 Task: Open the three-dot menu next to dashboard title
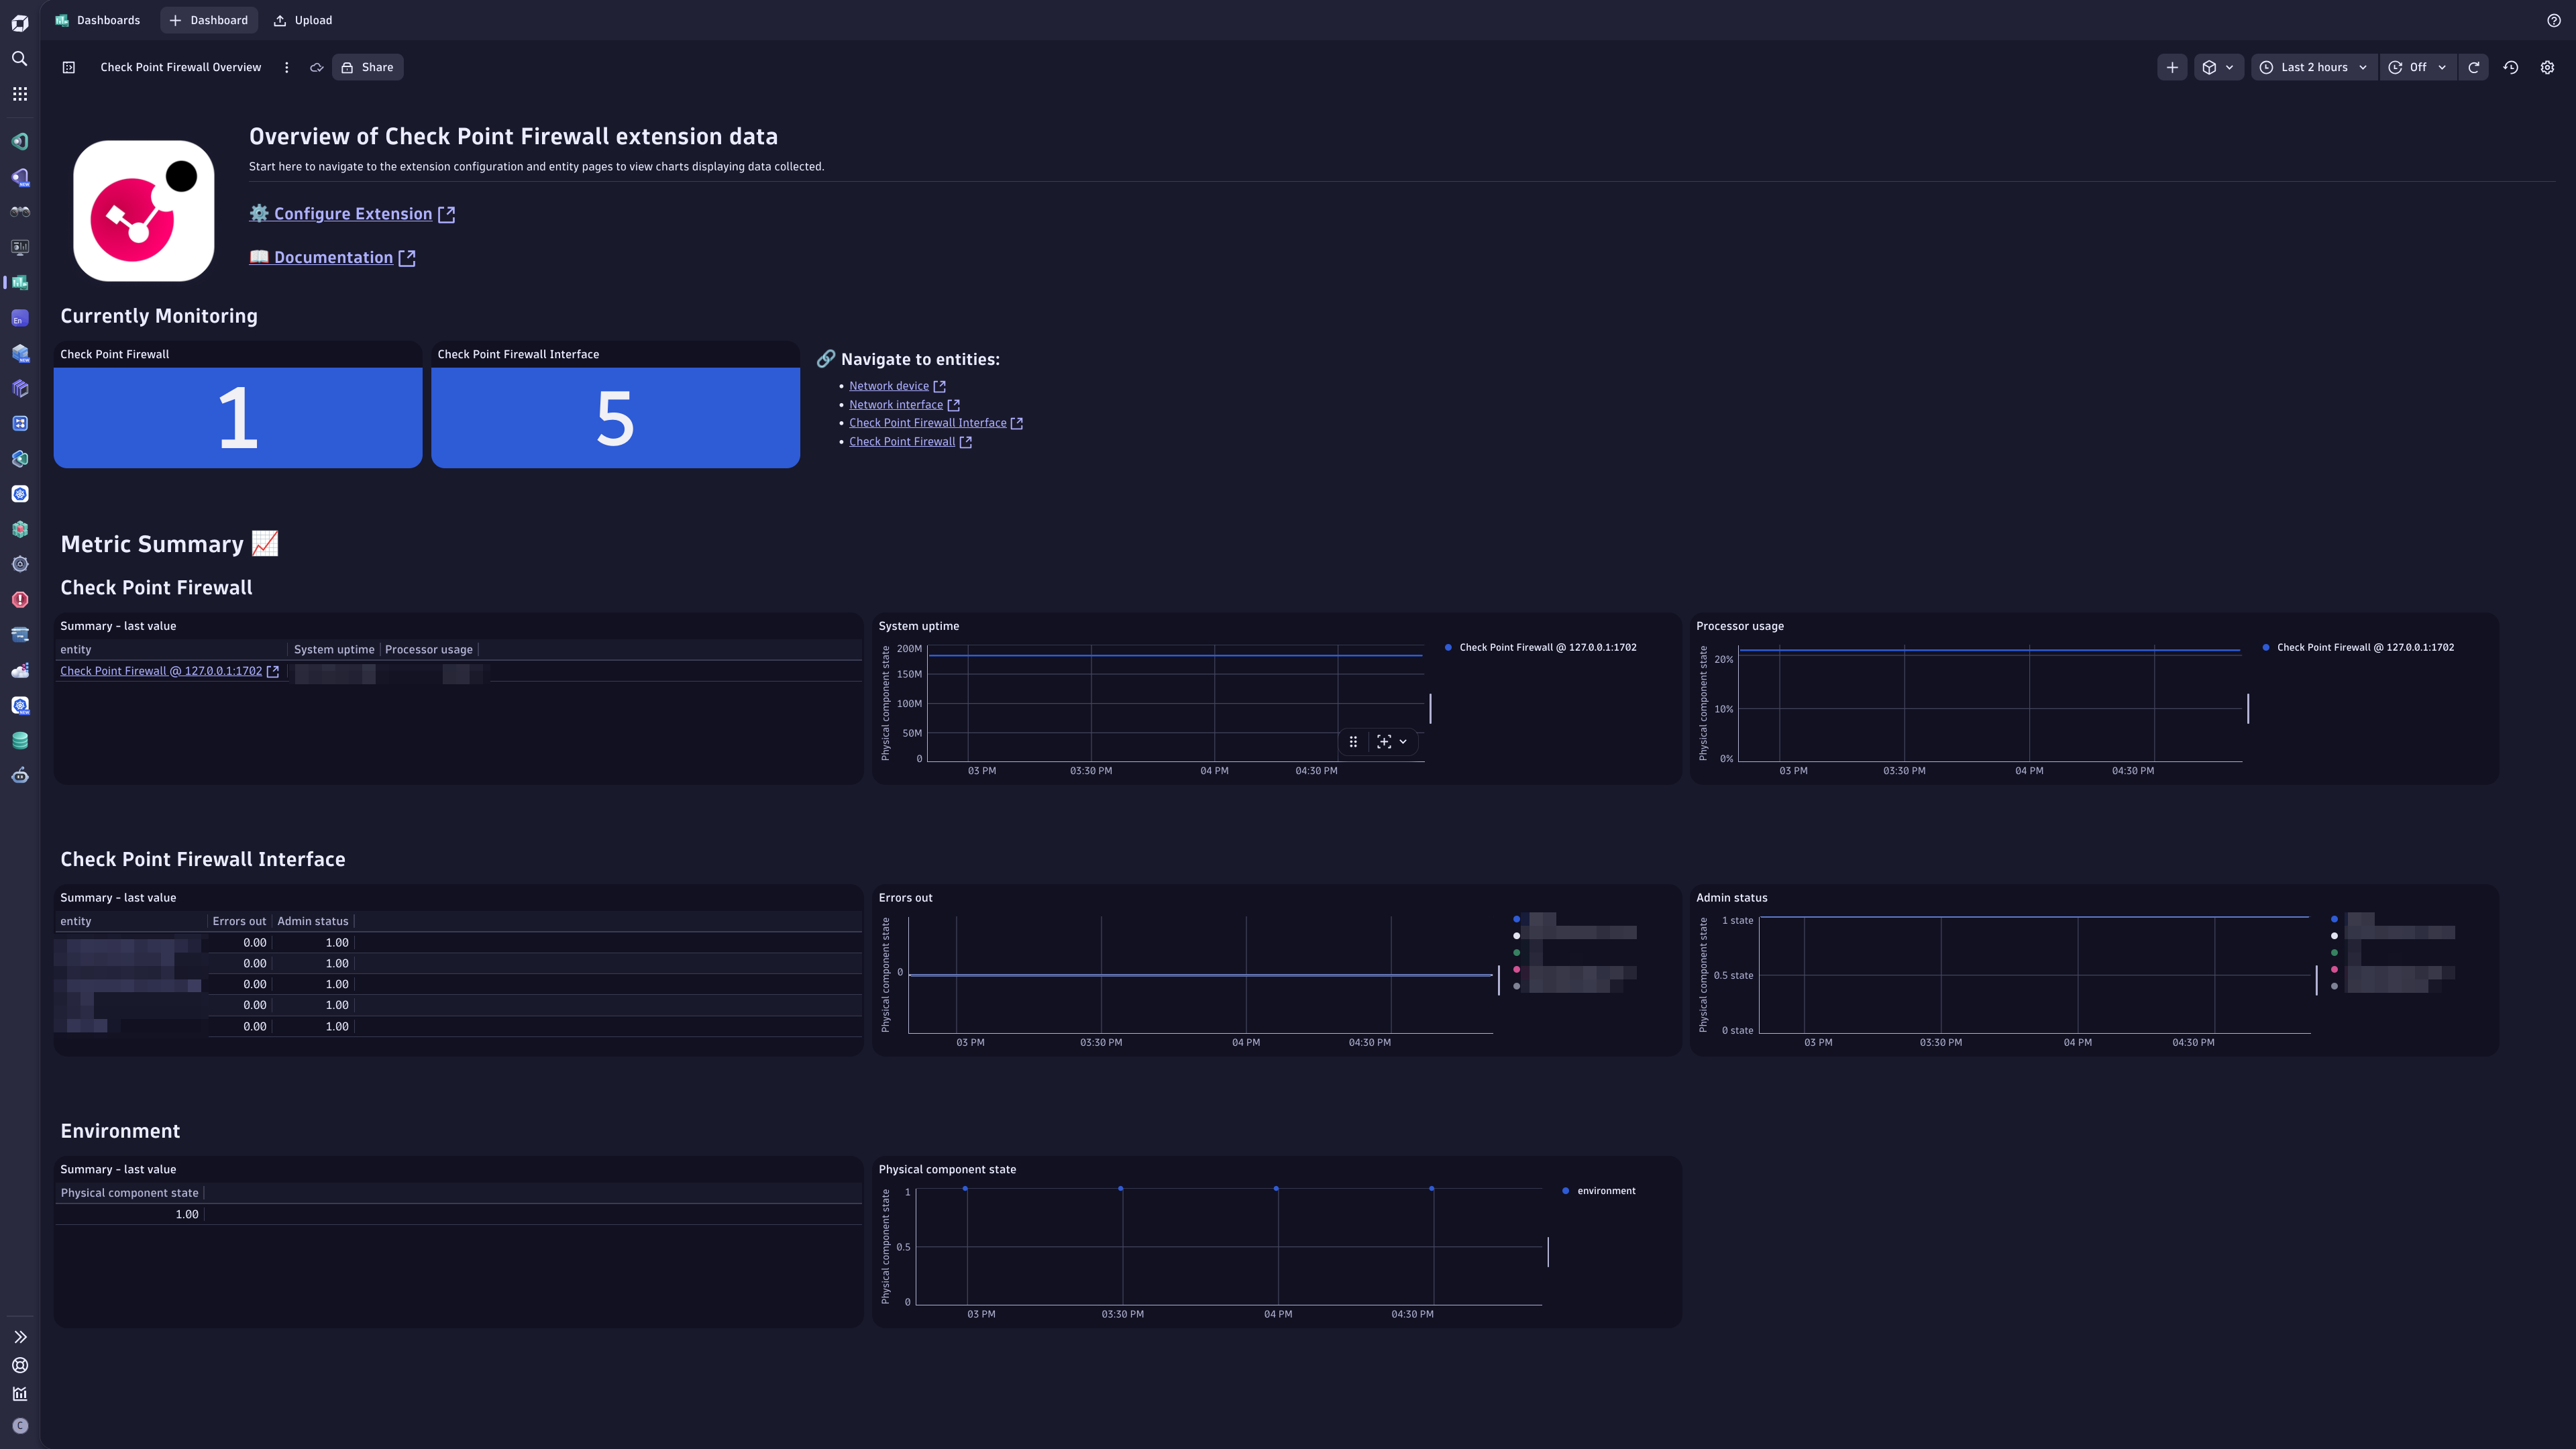pyautogui.click(x=286, y=67)
